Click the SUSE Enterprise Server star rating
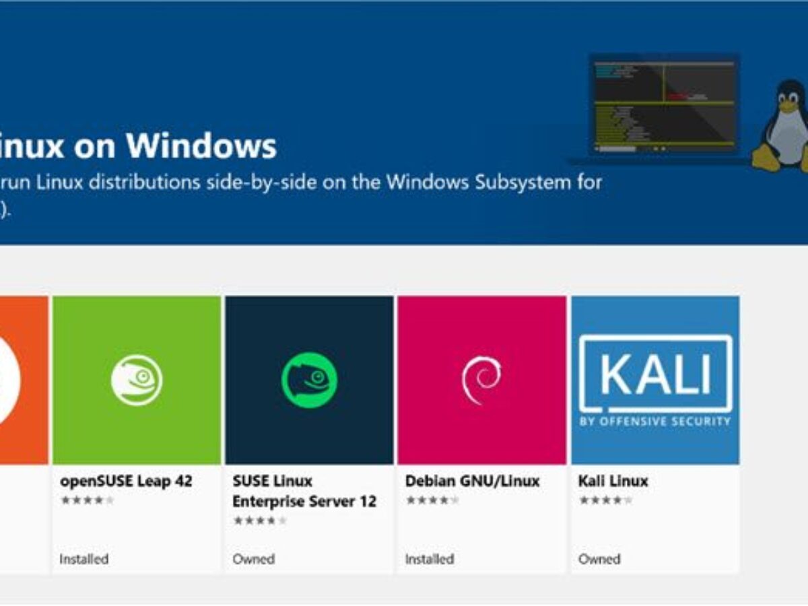This screenshot has width=808, height=606. [x=260, y=520]
